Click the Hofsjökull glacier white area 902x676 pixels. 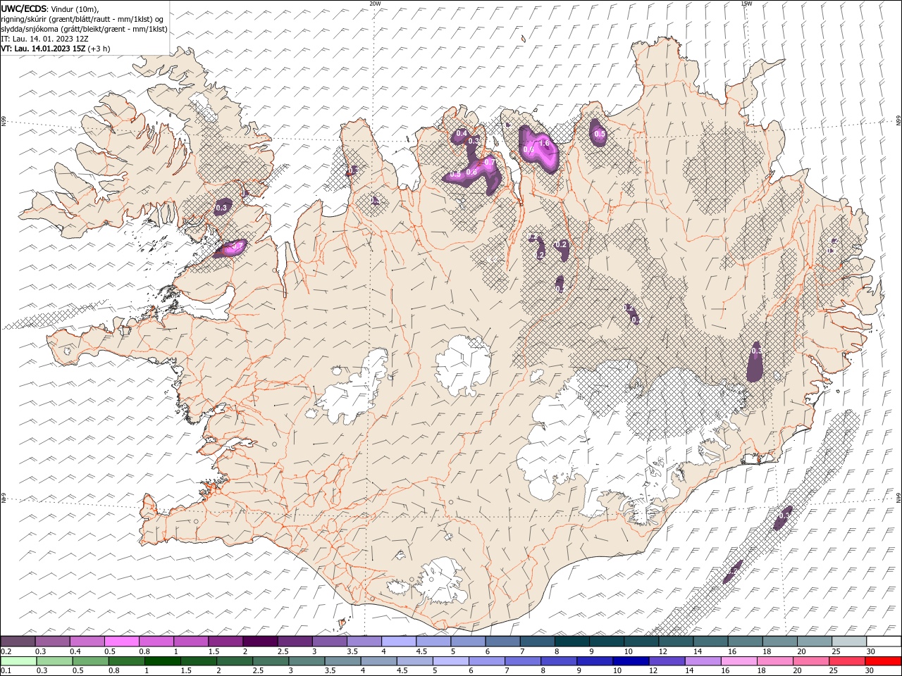tap(463, 367)
